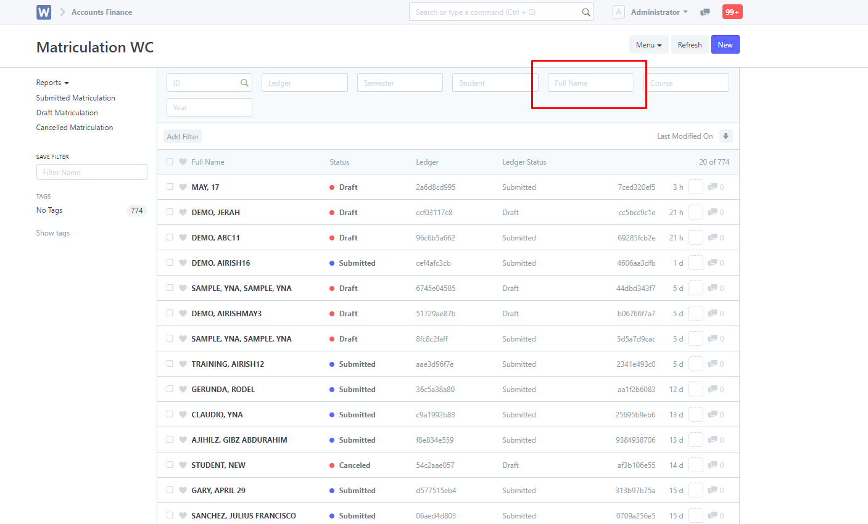This screenshot has height=524, width=868.
Task: Tick checkbox for TRAINING, AIRISH12
Action: pos(170,364)
